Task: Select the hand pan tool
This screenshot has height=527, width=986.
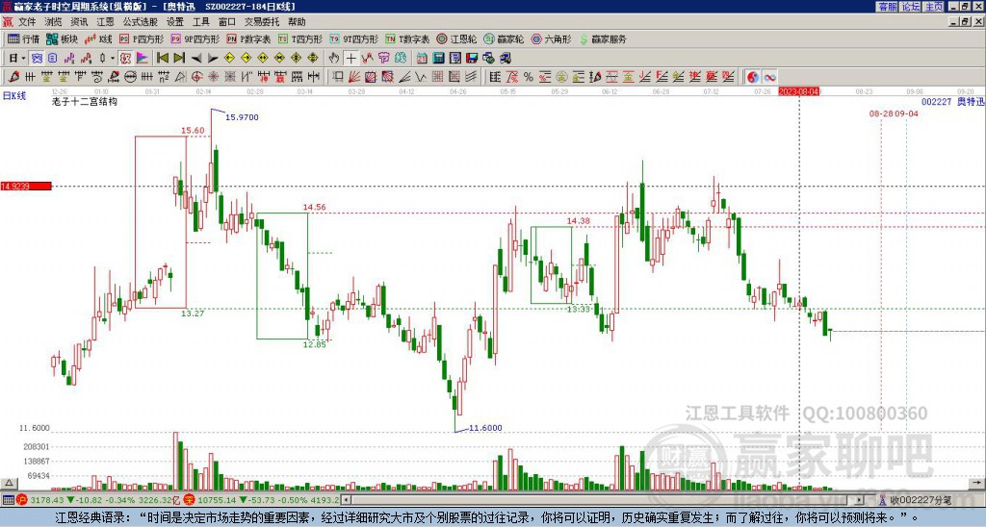Action: click(334, 59)
